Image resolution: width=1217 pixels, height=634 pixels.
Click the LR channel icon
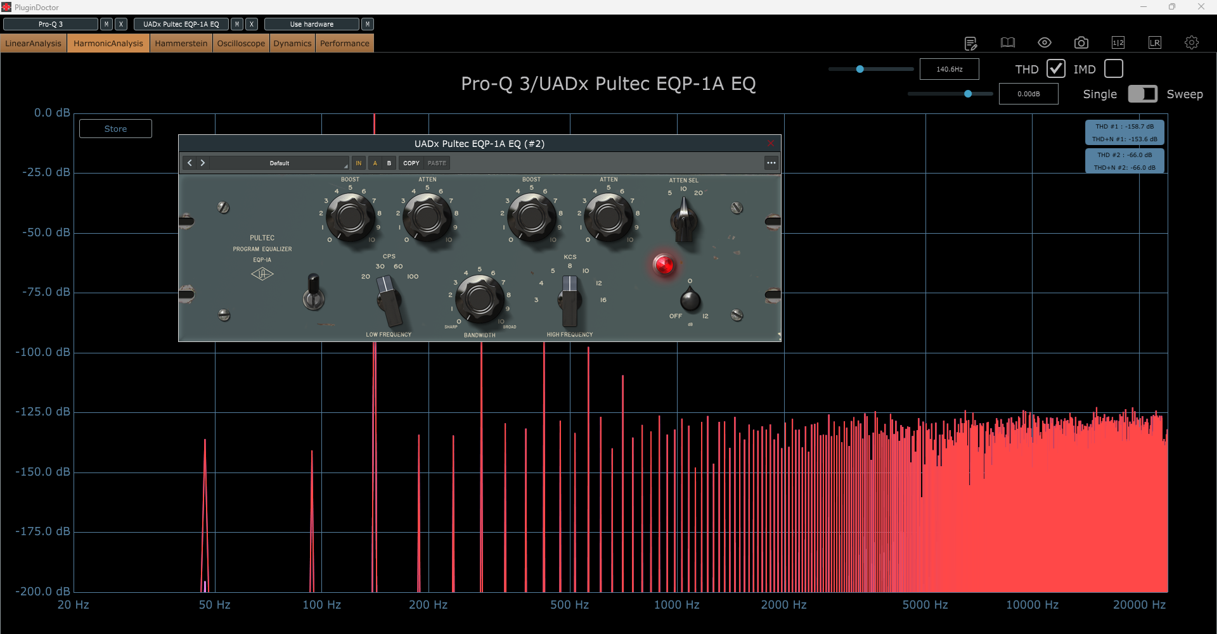(x=1155, y=42)
